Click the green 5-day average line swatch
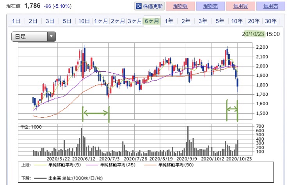The height and width of the screenshot is (185, 288). point(40,165)
